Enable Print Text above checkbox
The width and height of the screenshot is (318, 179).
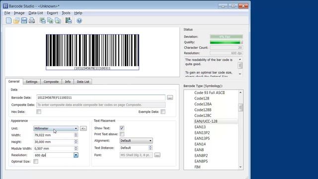point(122,134)
